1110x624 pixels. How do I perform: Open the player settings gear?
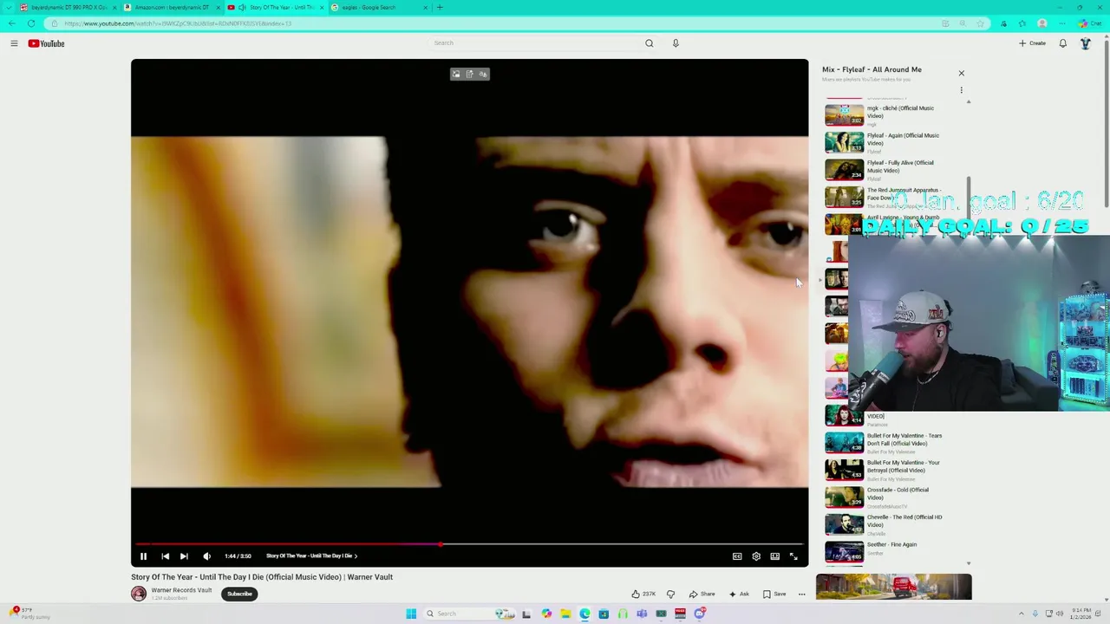756,556
